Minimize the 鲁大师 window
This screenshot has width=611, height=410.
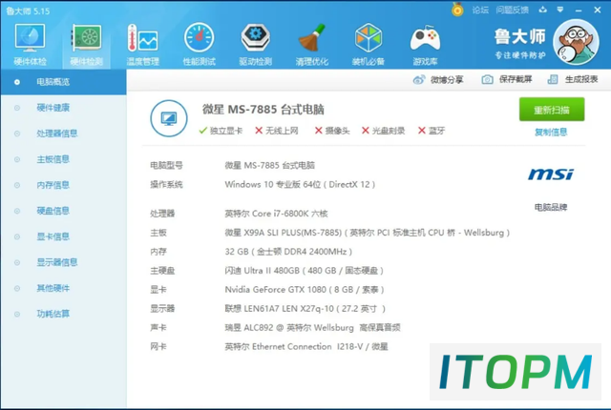pyautogui.click(x=579, y=10)
